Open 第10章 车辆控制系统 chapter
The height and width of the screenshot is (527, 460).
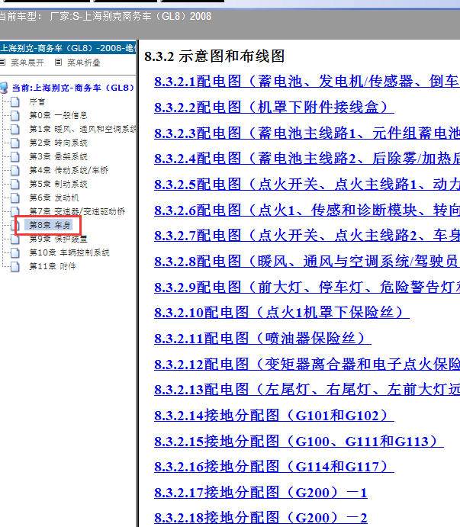pyautogui.click(x=69, y=252)
